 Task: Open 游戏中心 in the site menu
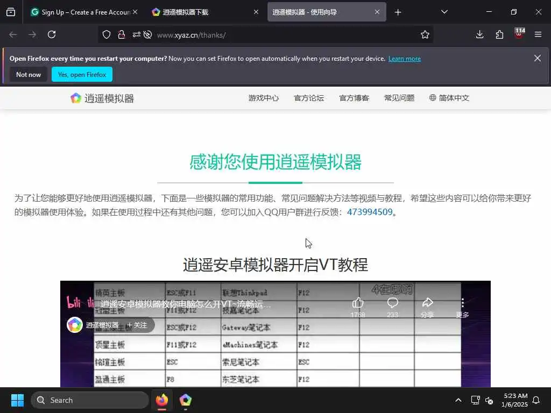pos(264,98)
